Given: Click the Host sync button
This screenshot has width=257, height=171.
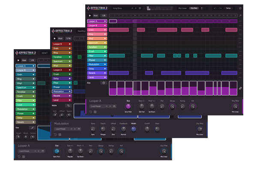Looking at the screenshot, I should (96, 15).
